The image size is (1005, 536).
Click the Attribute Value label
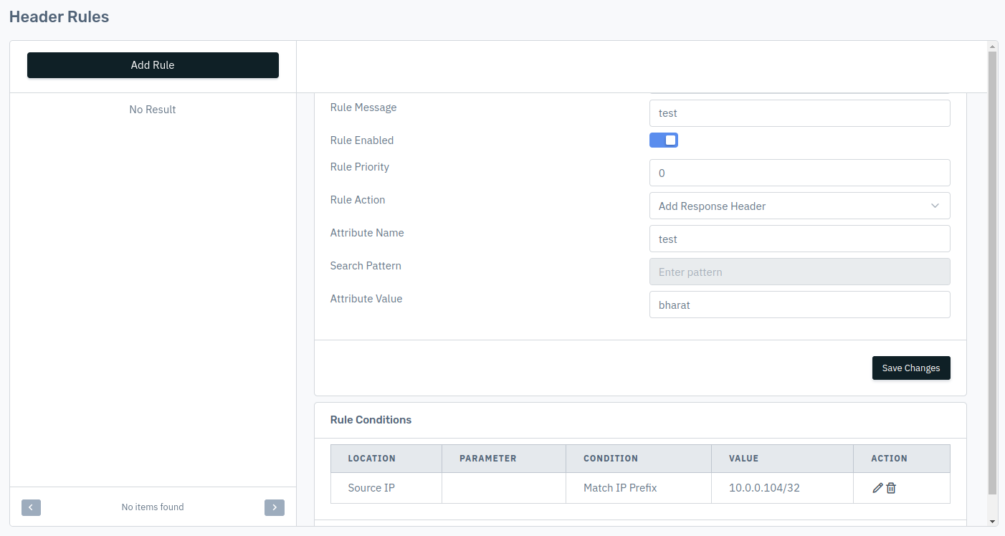[x=366, y=299]
